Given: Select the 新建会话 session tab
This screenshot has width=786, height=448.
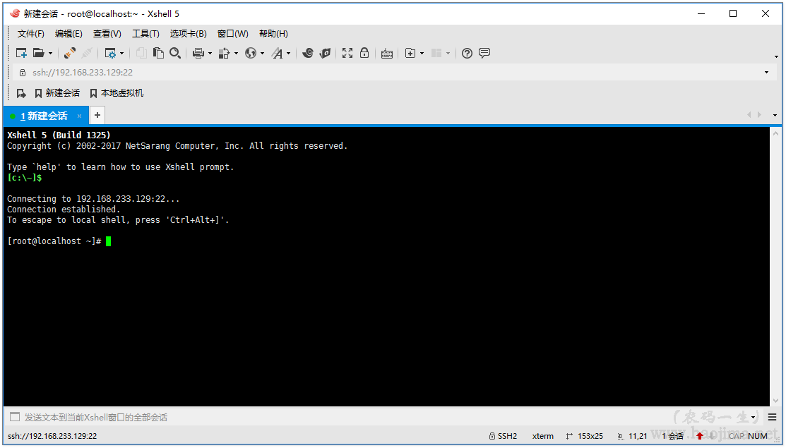Looking at the screenshot, I should tap(44, 114).
